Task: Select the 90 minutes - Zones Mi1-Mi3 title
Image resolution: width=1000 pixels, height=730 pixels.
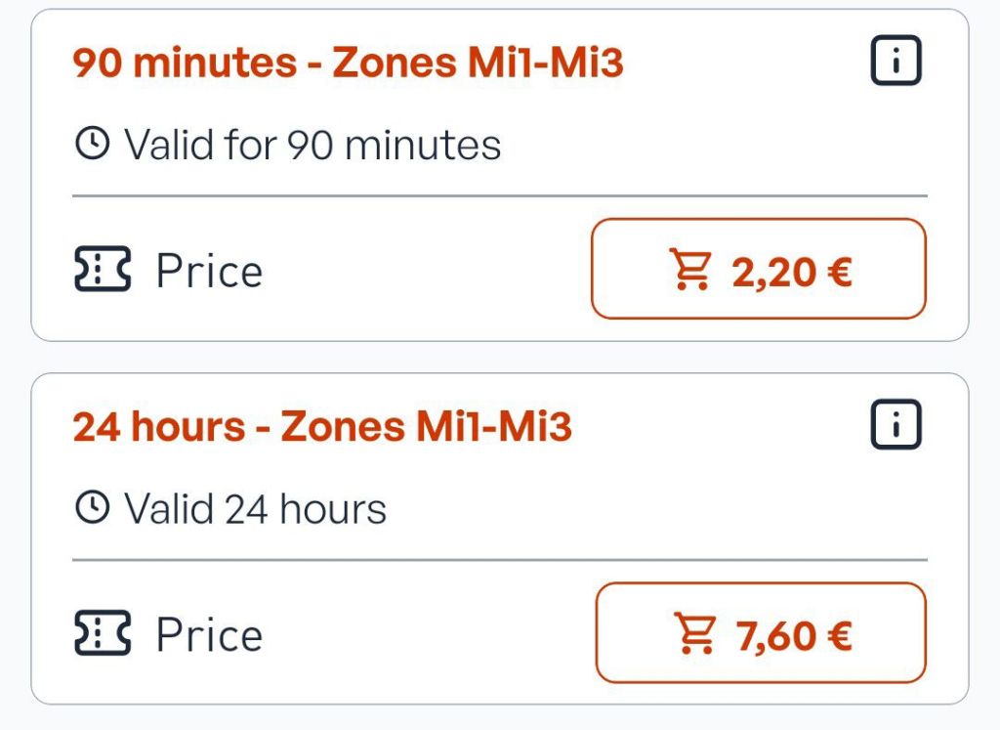Action: [348, 64]
